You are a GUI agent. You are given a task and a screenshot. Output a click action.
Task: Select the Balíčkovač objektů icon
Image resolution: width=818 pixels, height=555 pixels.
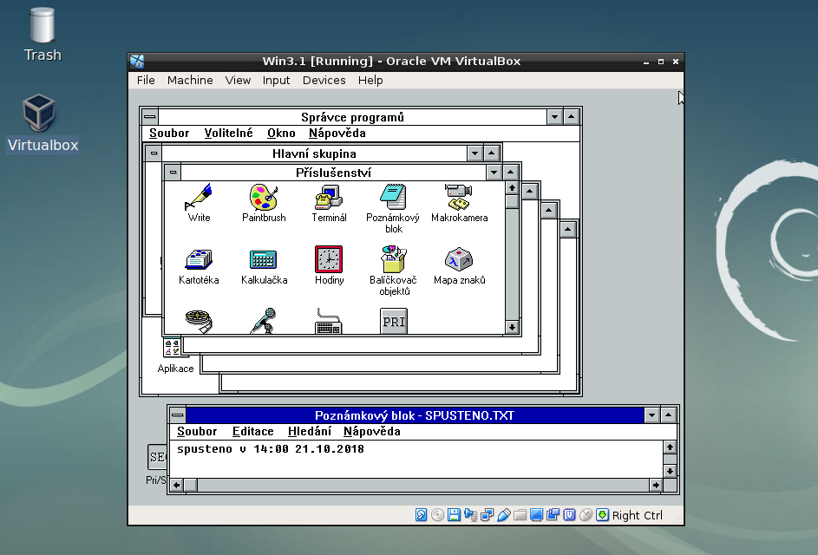[x=393, y=259]
